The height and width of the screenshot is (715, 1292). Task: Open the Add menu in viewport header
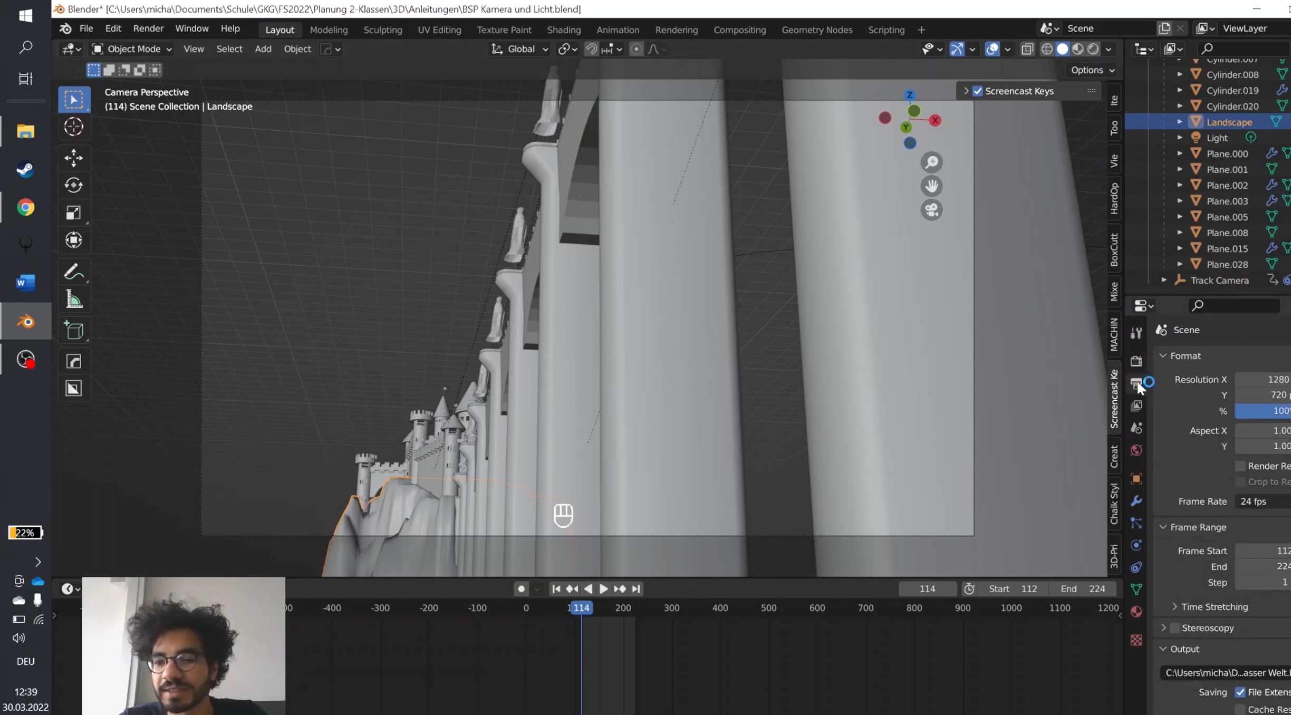263,49
